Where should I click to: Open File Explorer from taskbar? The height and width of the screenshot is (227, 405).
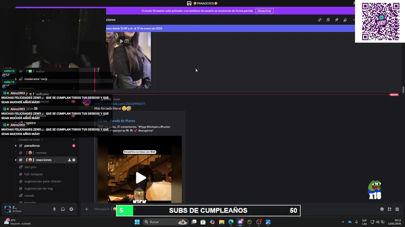(x=221, y=222)
